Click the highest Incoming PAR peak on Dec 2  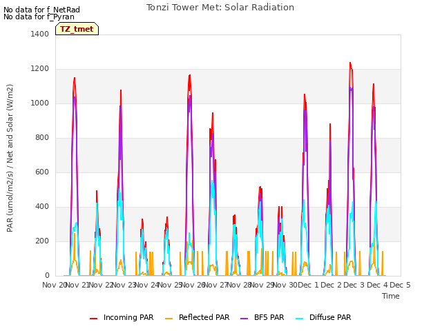pyautogui.click(x=350, y=63)
